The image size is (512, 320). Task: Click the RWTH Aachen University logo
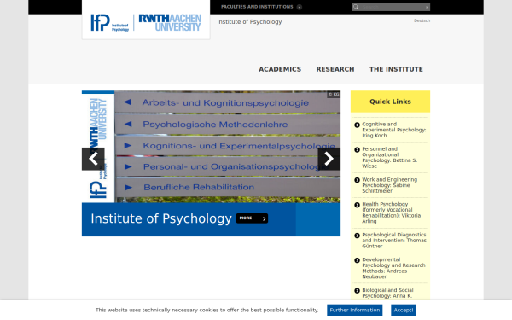170,22
